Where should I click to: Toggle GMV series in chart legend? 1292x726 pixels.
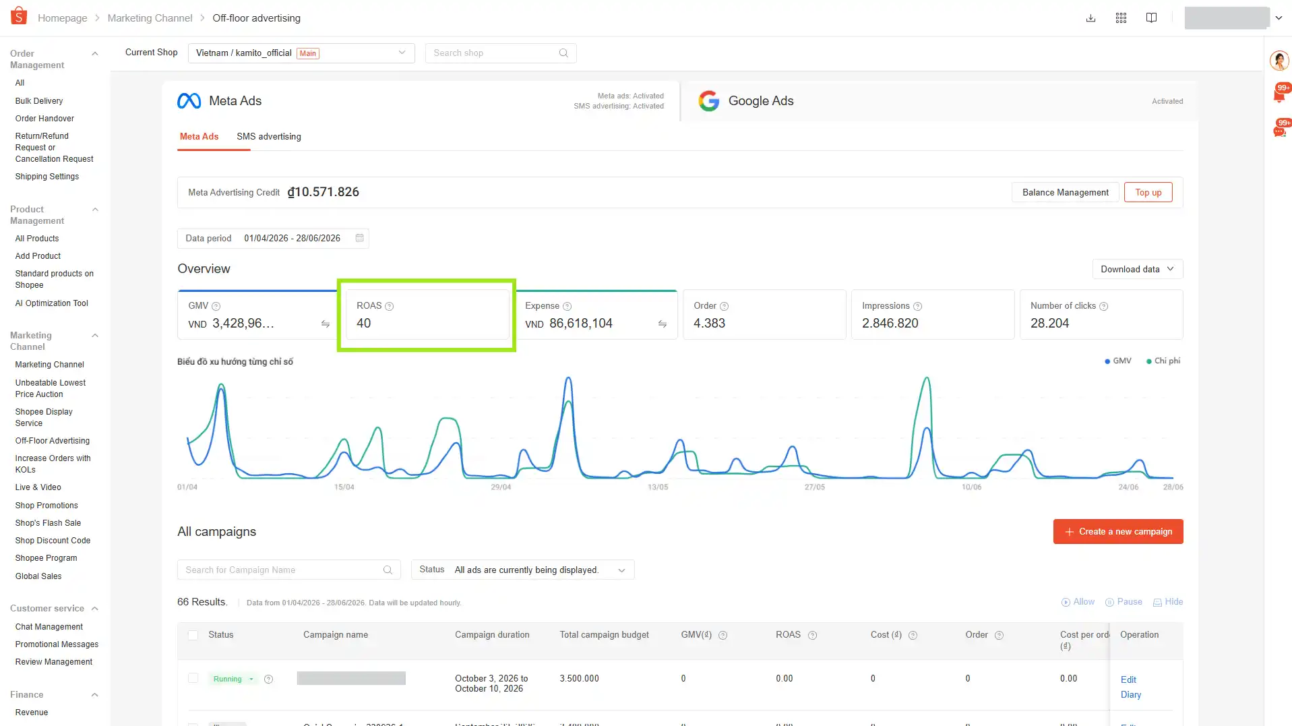pyautogui.click(x=1118, y=361)
